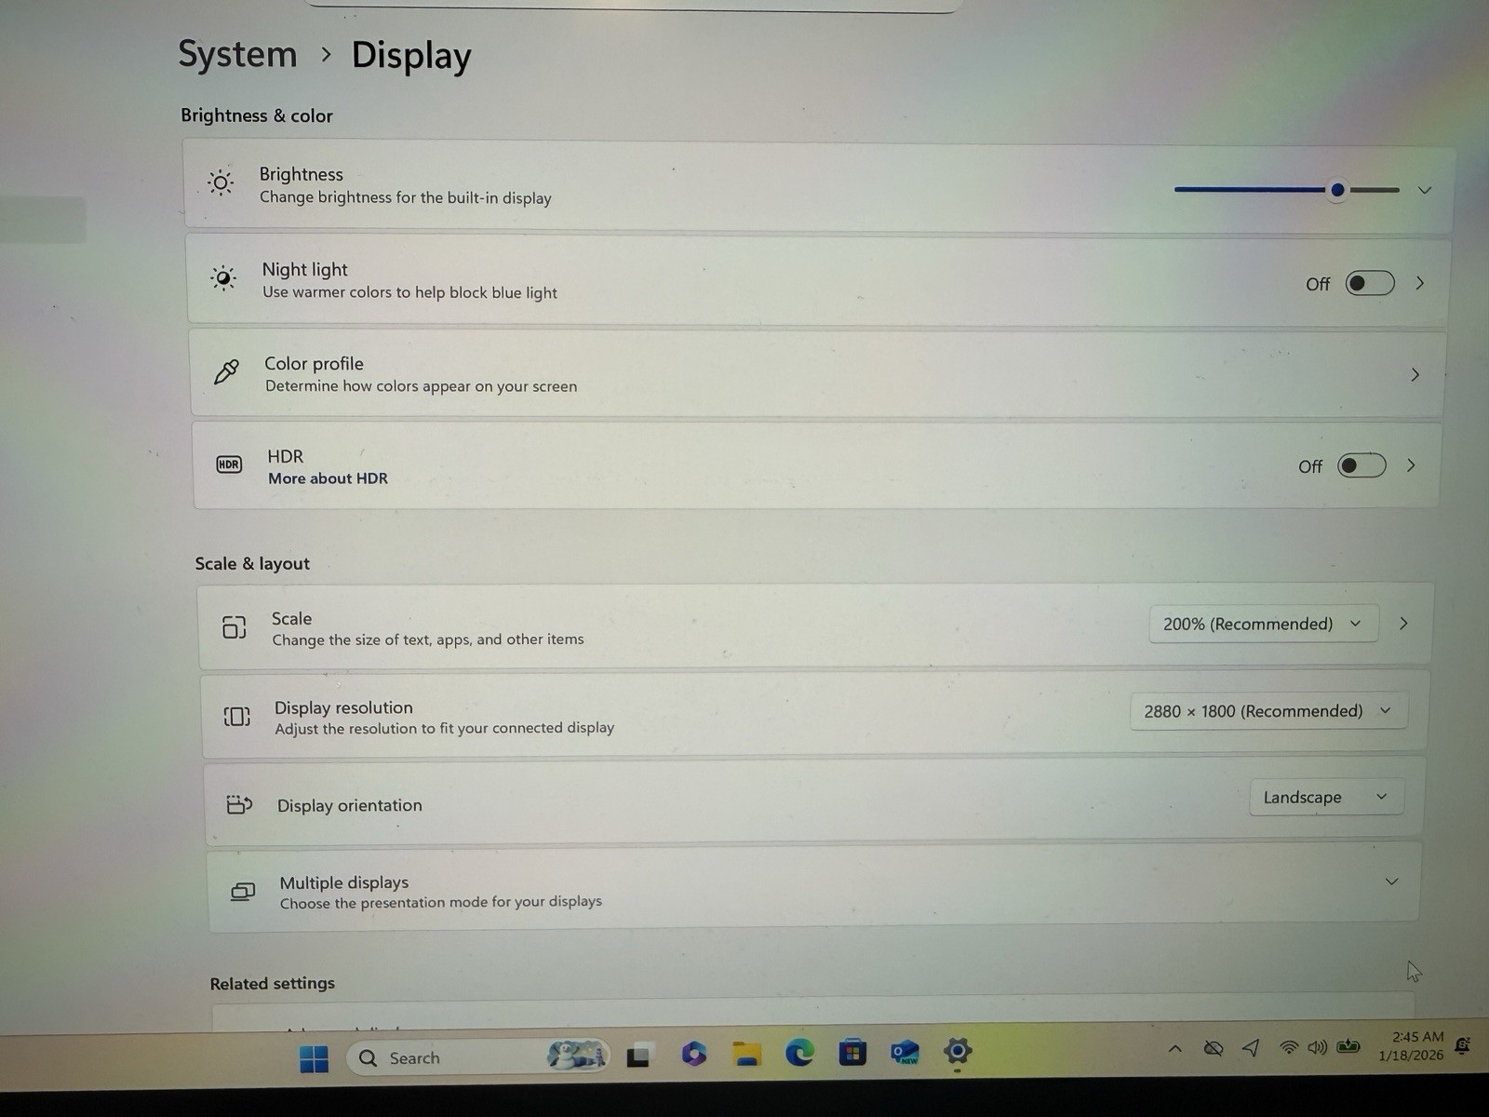The width and height of the screenshot is (1489, 1117).
Task: Click the taskbar Search box
Action: pyautogui.click(x=477, y=1057)
